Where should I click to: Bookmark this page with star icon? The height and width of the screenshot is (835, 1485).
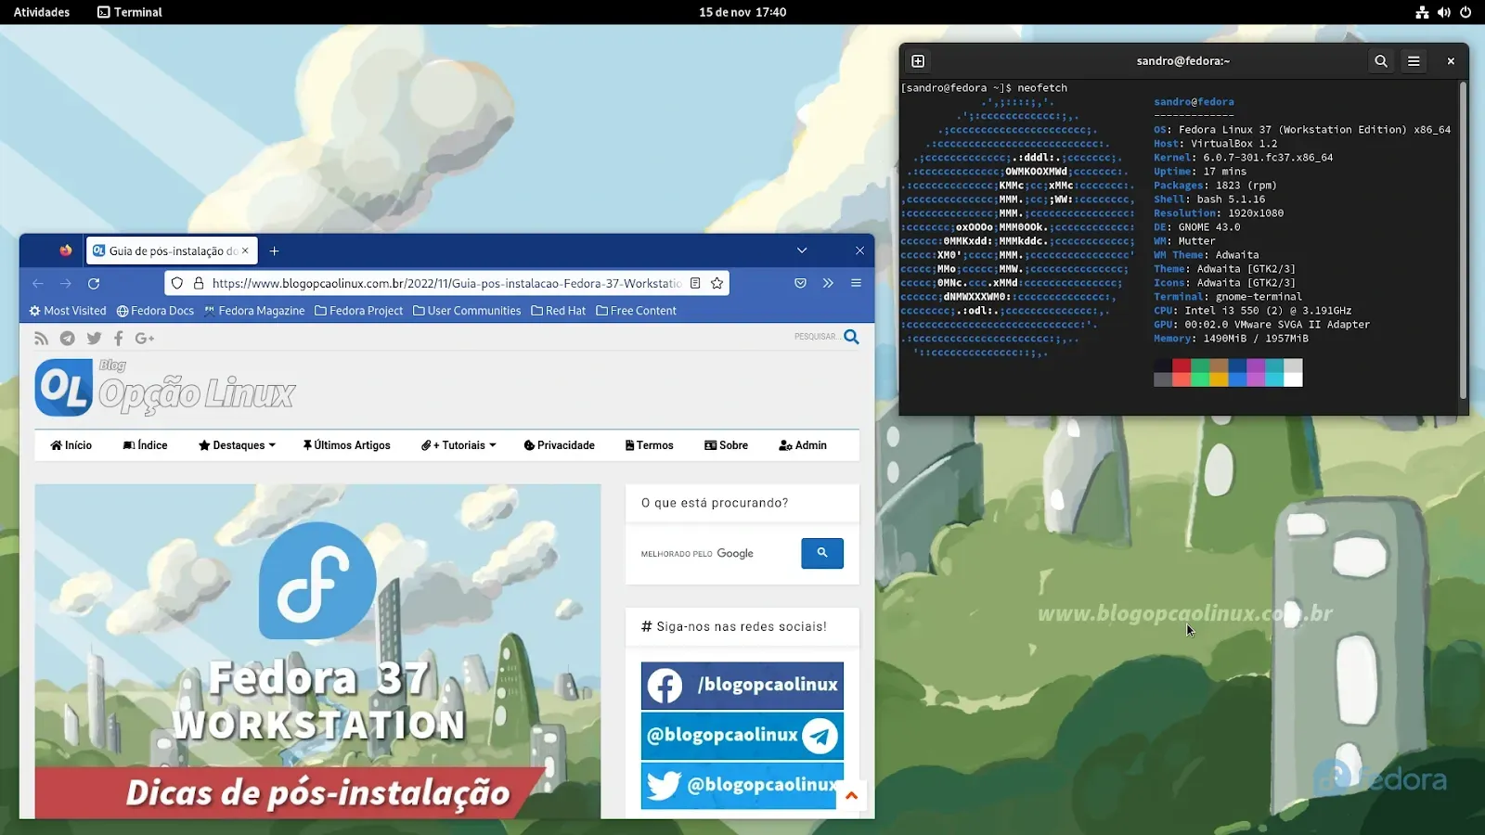(717, 283)
